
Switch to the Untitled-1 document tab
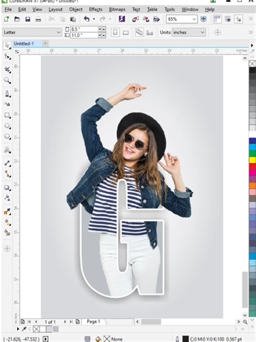pos(24,43)
